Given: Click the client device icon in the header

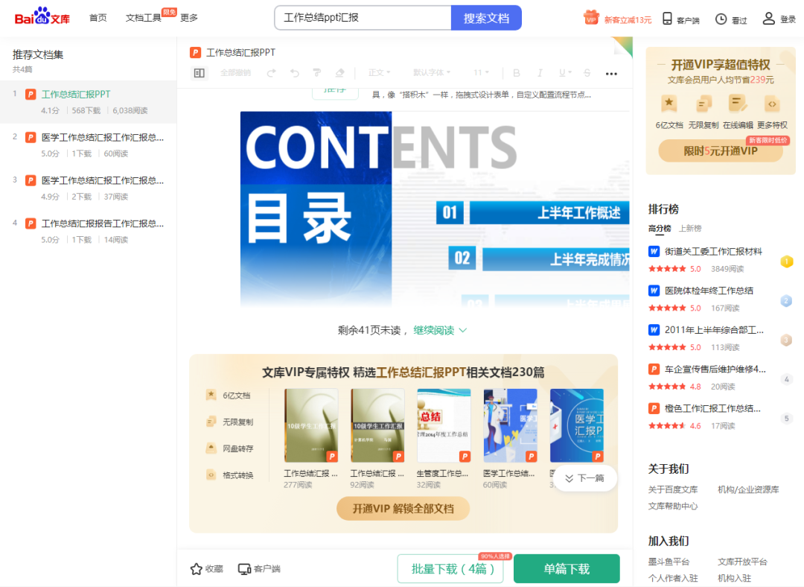Looking at the screenshot, I should coord(667,19).
